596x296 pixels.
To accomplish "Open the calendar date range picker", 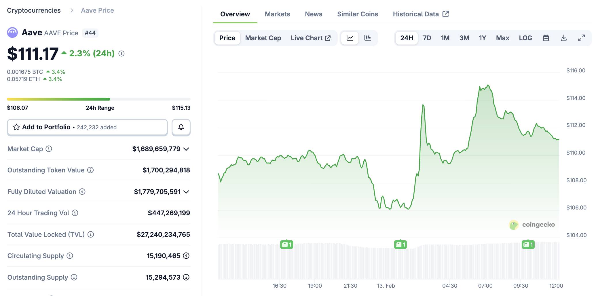I will [546, 38].
